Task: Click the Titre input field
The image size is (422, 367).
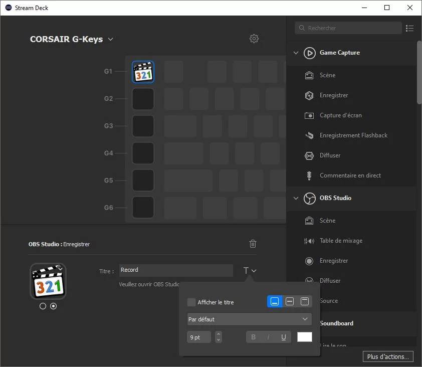Action: coord(176,270)
